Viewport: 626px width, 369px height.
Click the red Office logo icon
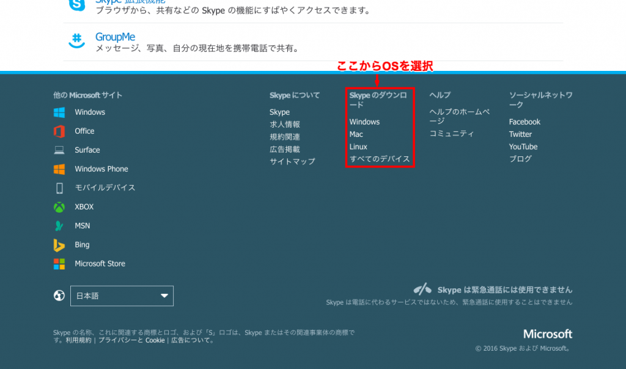[59, 131]
